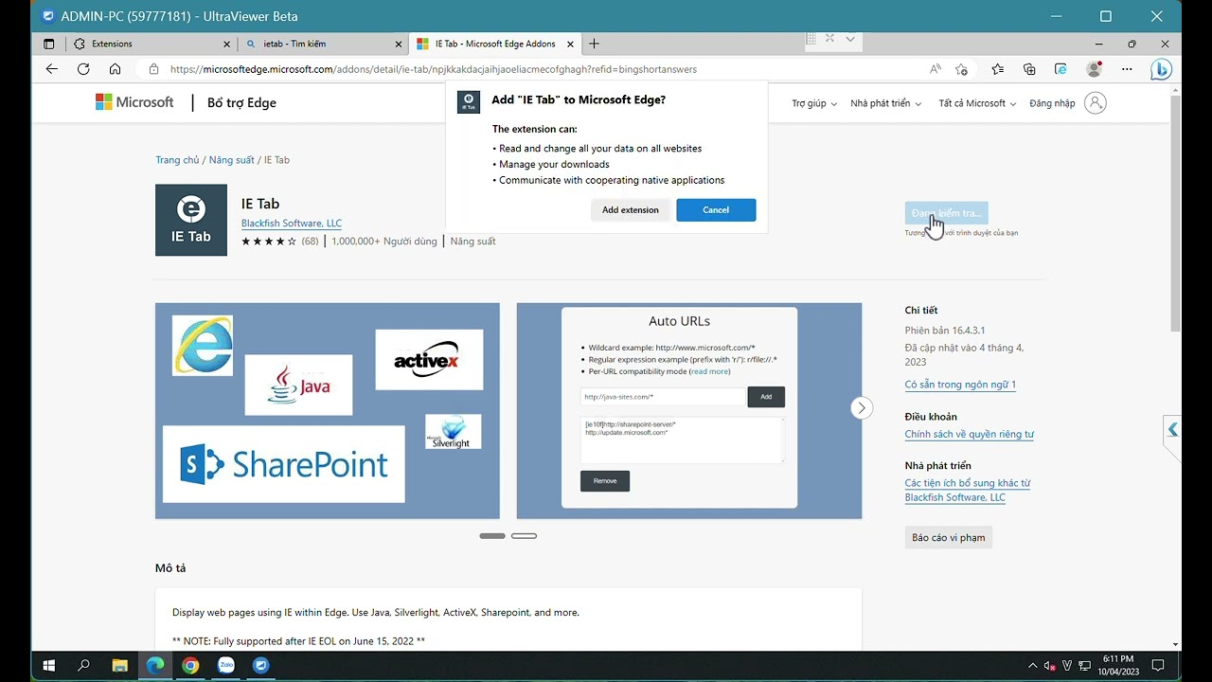The height and width of the screenshot is (682, 1212).
Task: Open the UltraViewer grid toolbar icon
Action: (x=811, y=39)
